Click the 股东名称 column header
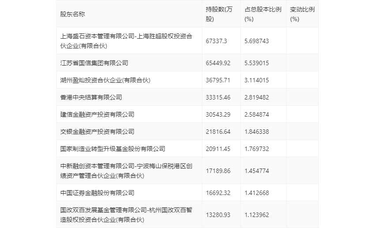 tap(72, 14)
